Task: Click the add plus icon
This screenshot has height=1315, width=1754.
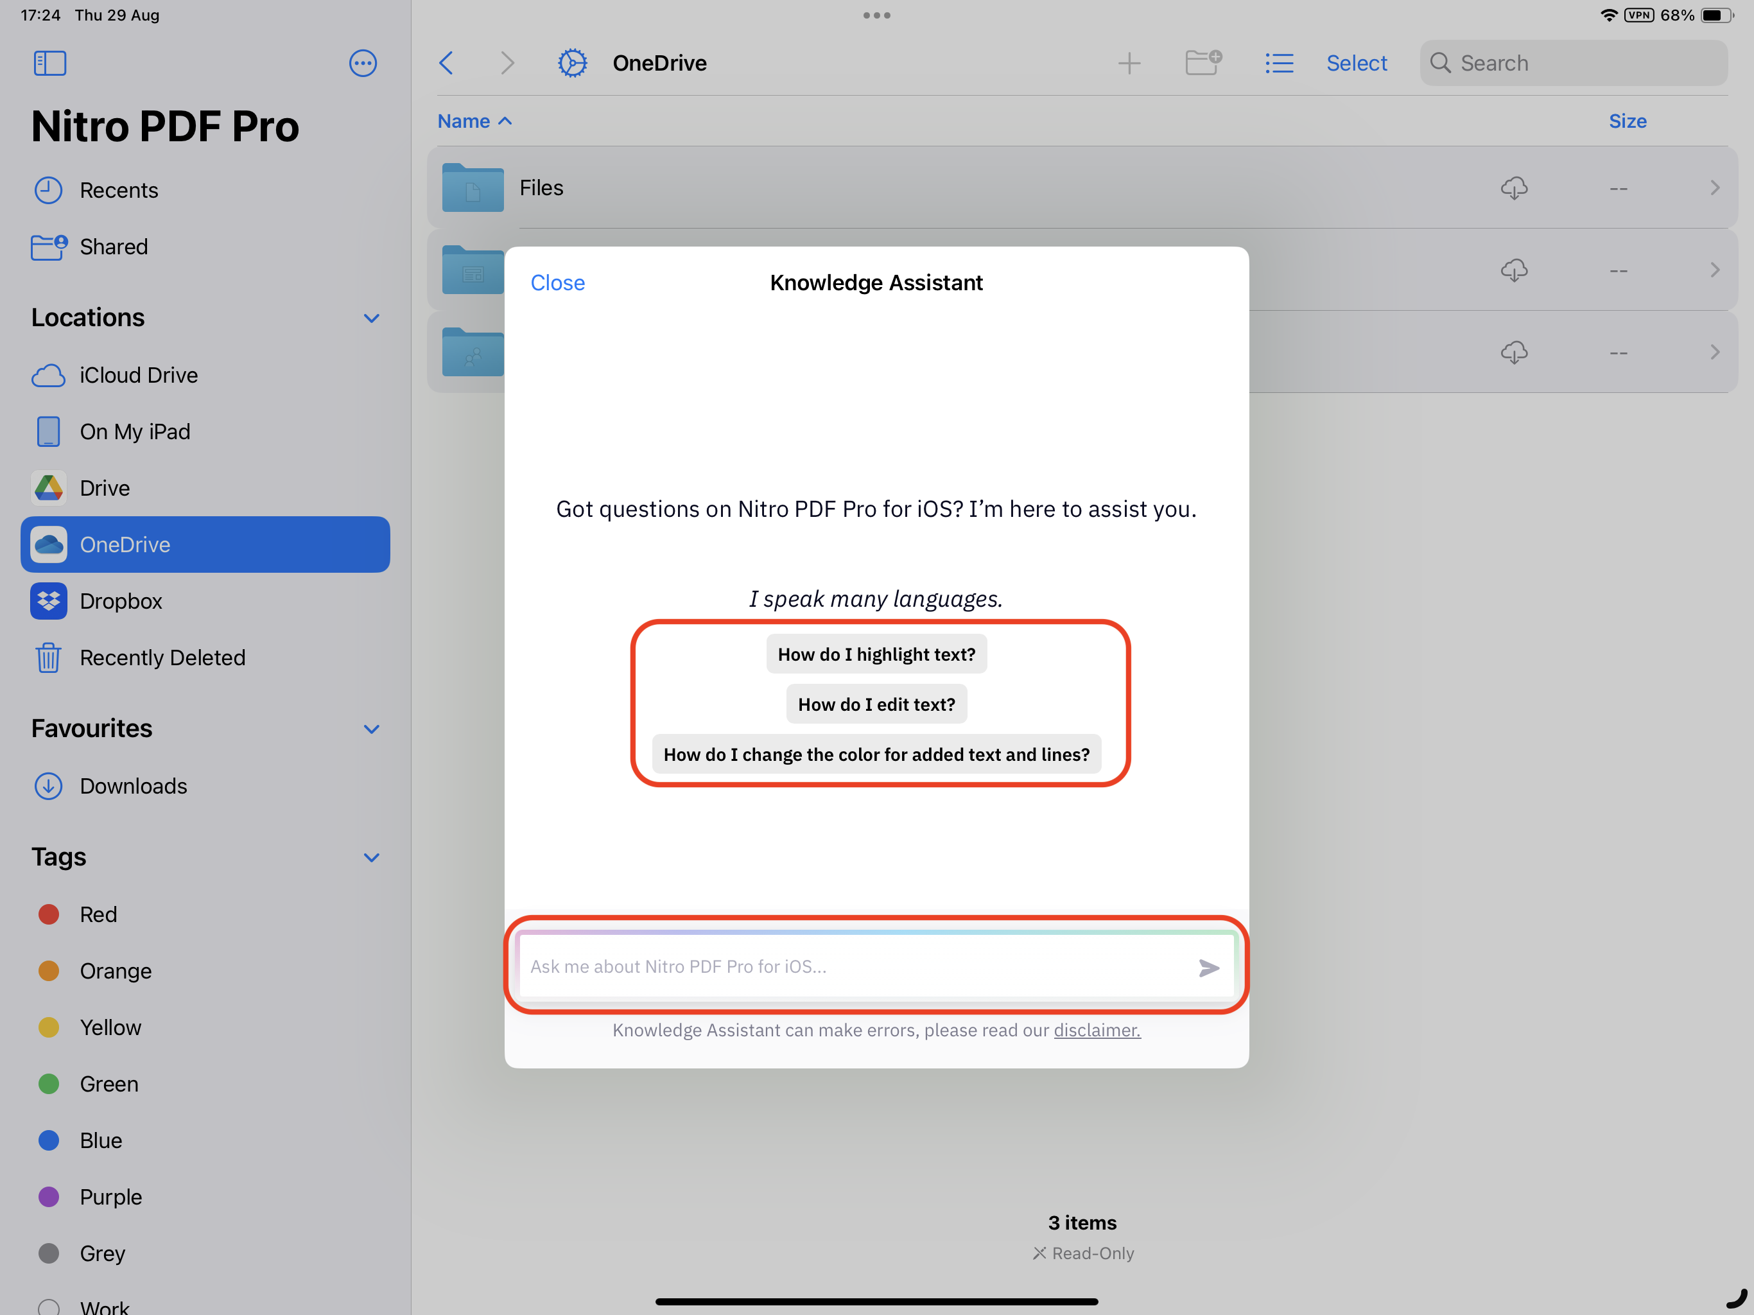Action: click(x=1129, y=64)
